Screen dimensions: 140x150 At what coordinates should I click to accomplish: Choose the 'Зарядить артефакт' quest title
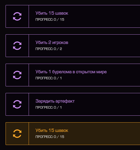(x=55, y=101)
